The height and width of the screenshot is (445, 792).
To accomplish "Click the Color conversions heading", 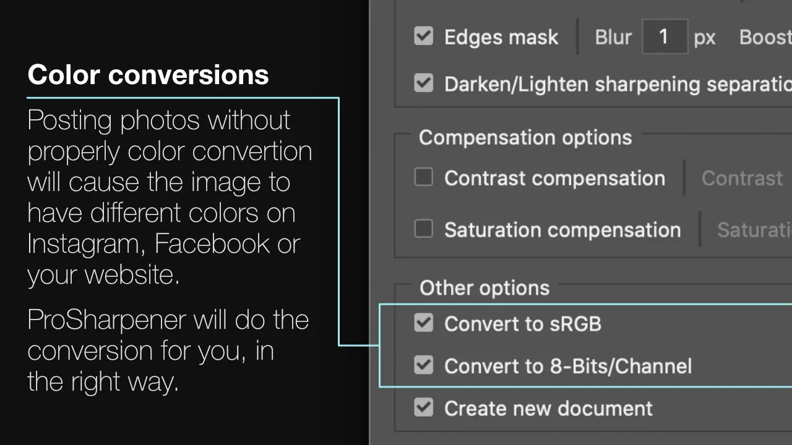I will point(148,74).
